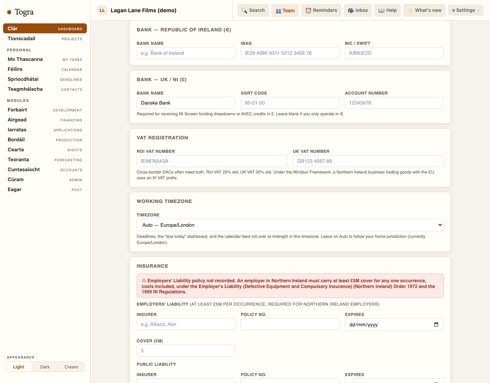Viewport: 490px width, 383px height.
Task: Open Eagar post module
Action: 45,190
